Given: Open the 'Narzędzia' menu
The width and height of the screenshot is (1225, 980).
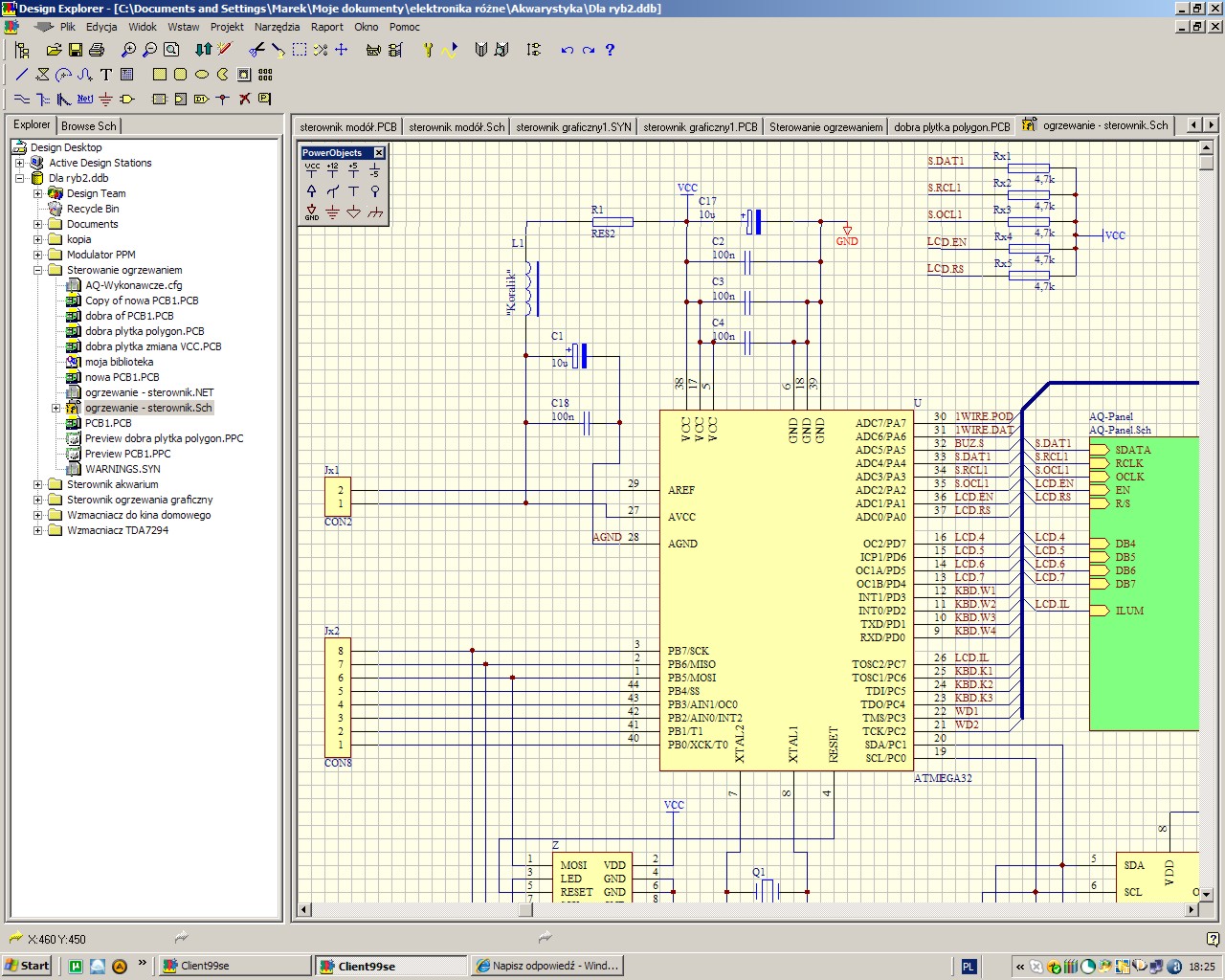Looking at the screenshot, I should 277,27.
